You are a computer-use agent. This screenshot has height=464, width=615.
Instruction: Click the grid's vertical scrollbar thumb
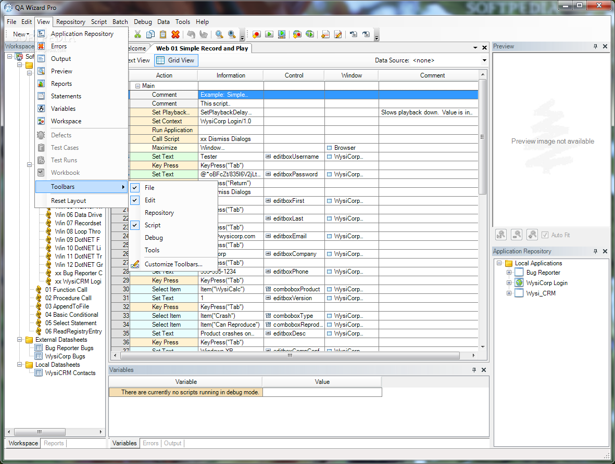482,137
